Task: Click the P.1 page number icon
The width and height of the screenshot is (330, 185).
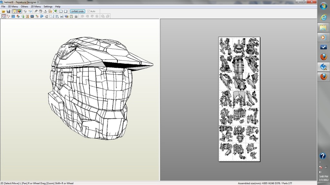Action: click(62, 16)
